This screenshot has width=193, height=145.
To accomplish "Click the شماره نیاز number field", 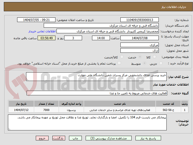I will point(140,20).
